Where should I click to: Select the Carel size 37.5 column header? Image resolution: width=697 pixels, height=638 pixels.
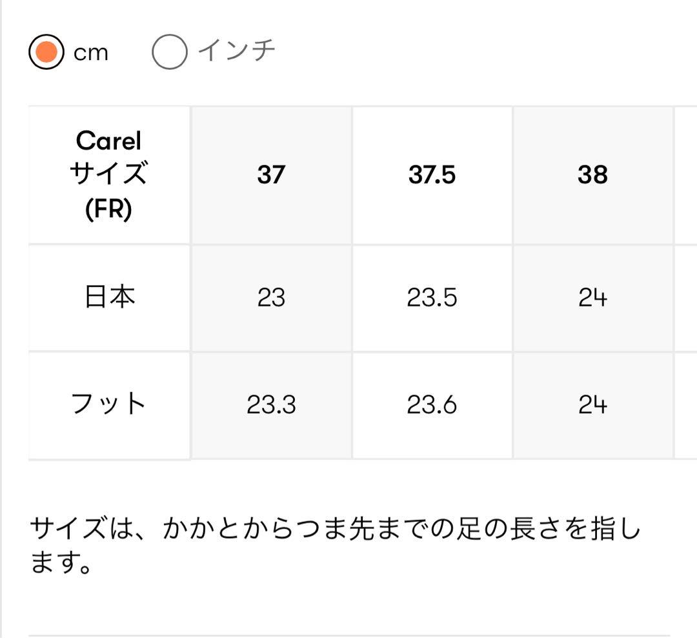[431, 175]
